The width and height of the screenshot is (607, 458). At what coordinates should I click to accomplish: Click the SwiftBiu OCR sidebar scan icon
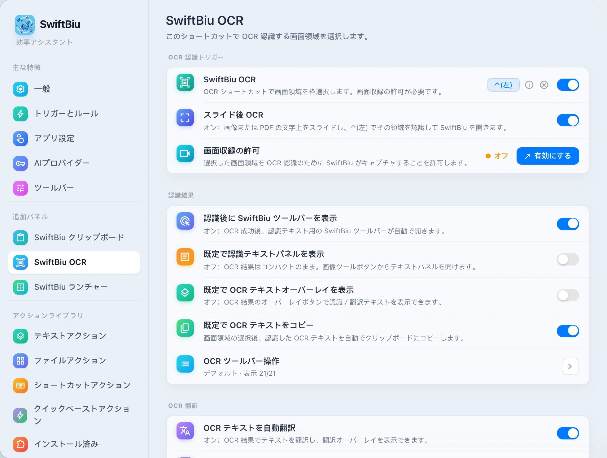(20, 262)
